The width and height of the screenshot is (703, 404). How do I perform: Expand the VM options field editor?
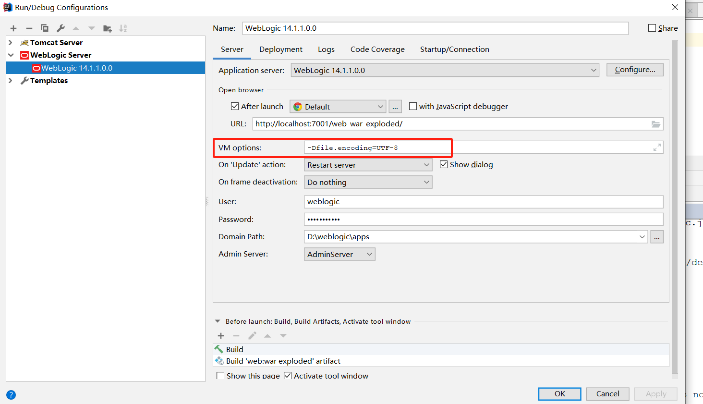click(656, 147)
